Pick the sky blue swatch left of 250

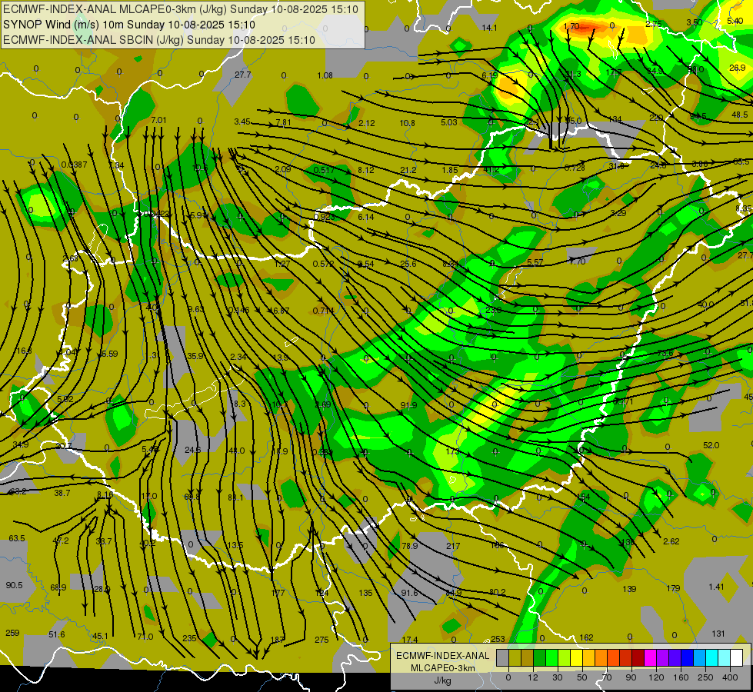700,657
